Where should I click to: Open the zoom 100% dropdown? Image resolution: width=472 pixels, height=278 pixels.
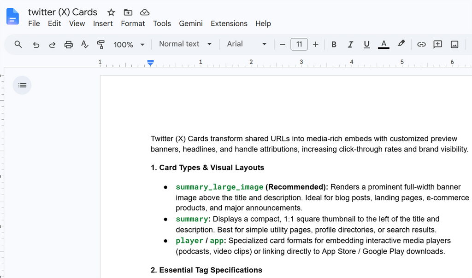pos(129,45)
